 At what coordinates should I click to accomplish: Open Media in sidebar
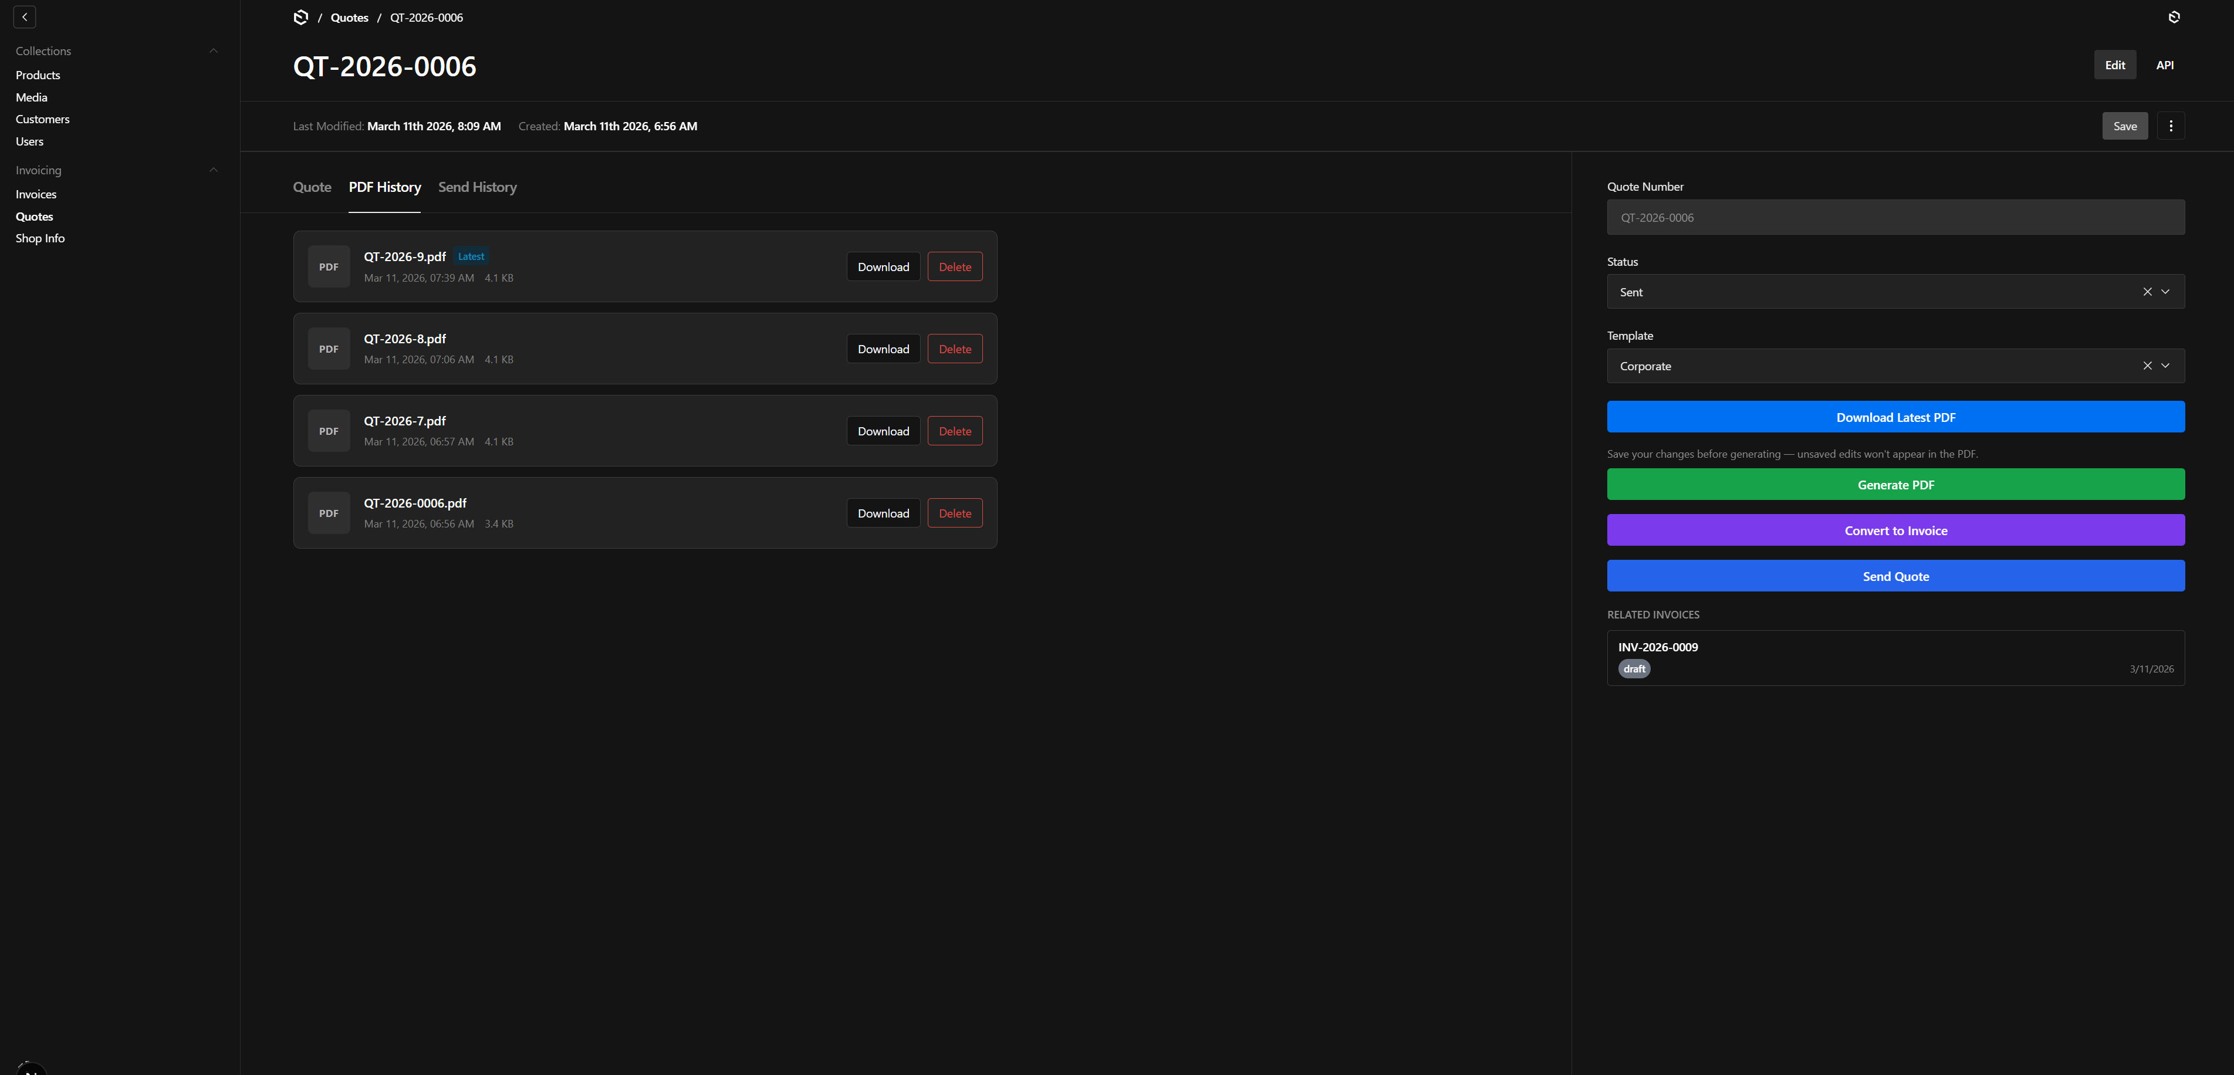(31, 97)
